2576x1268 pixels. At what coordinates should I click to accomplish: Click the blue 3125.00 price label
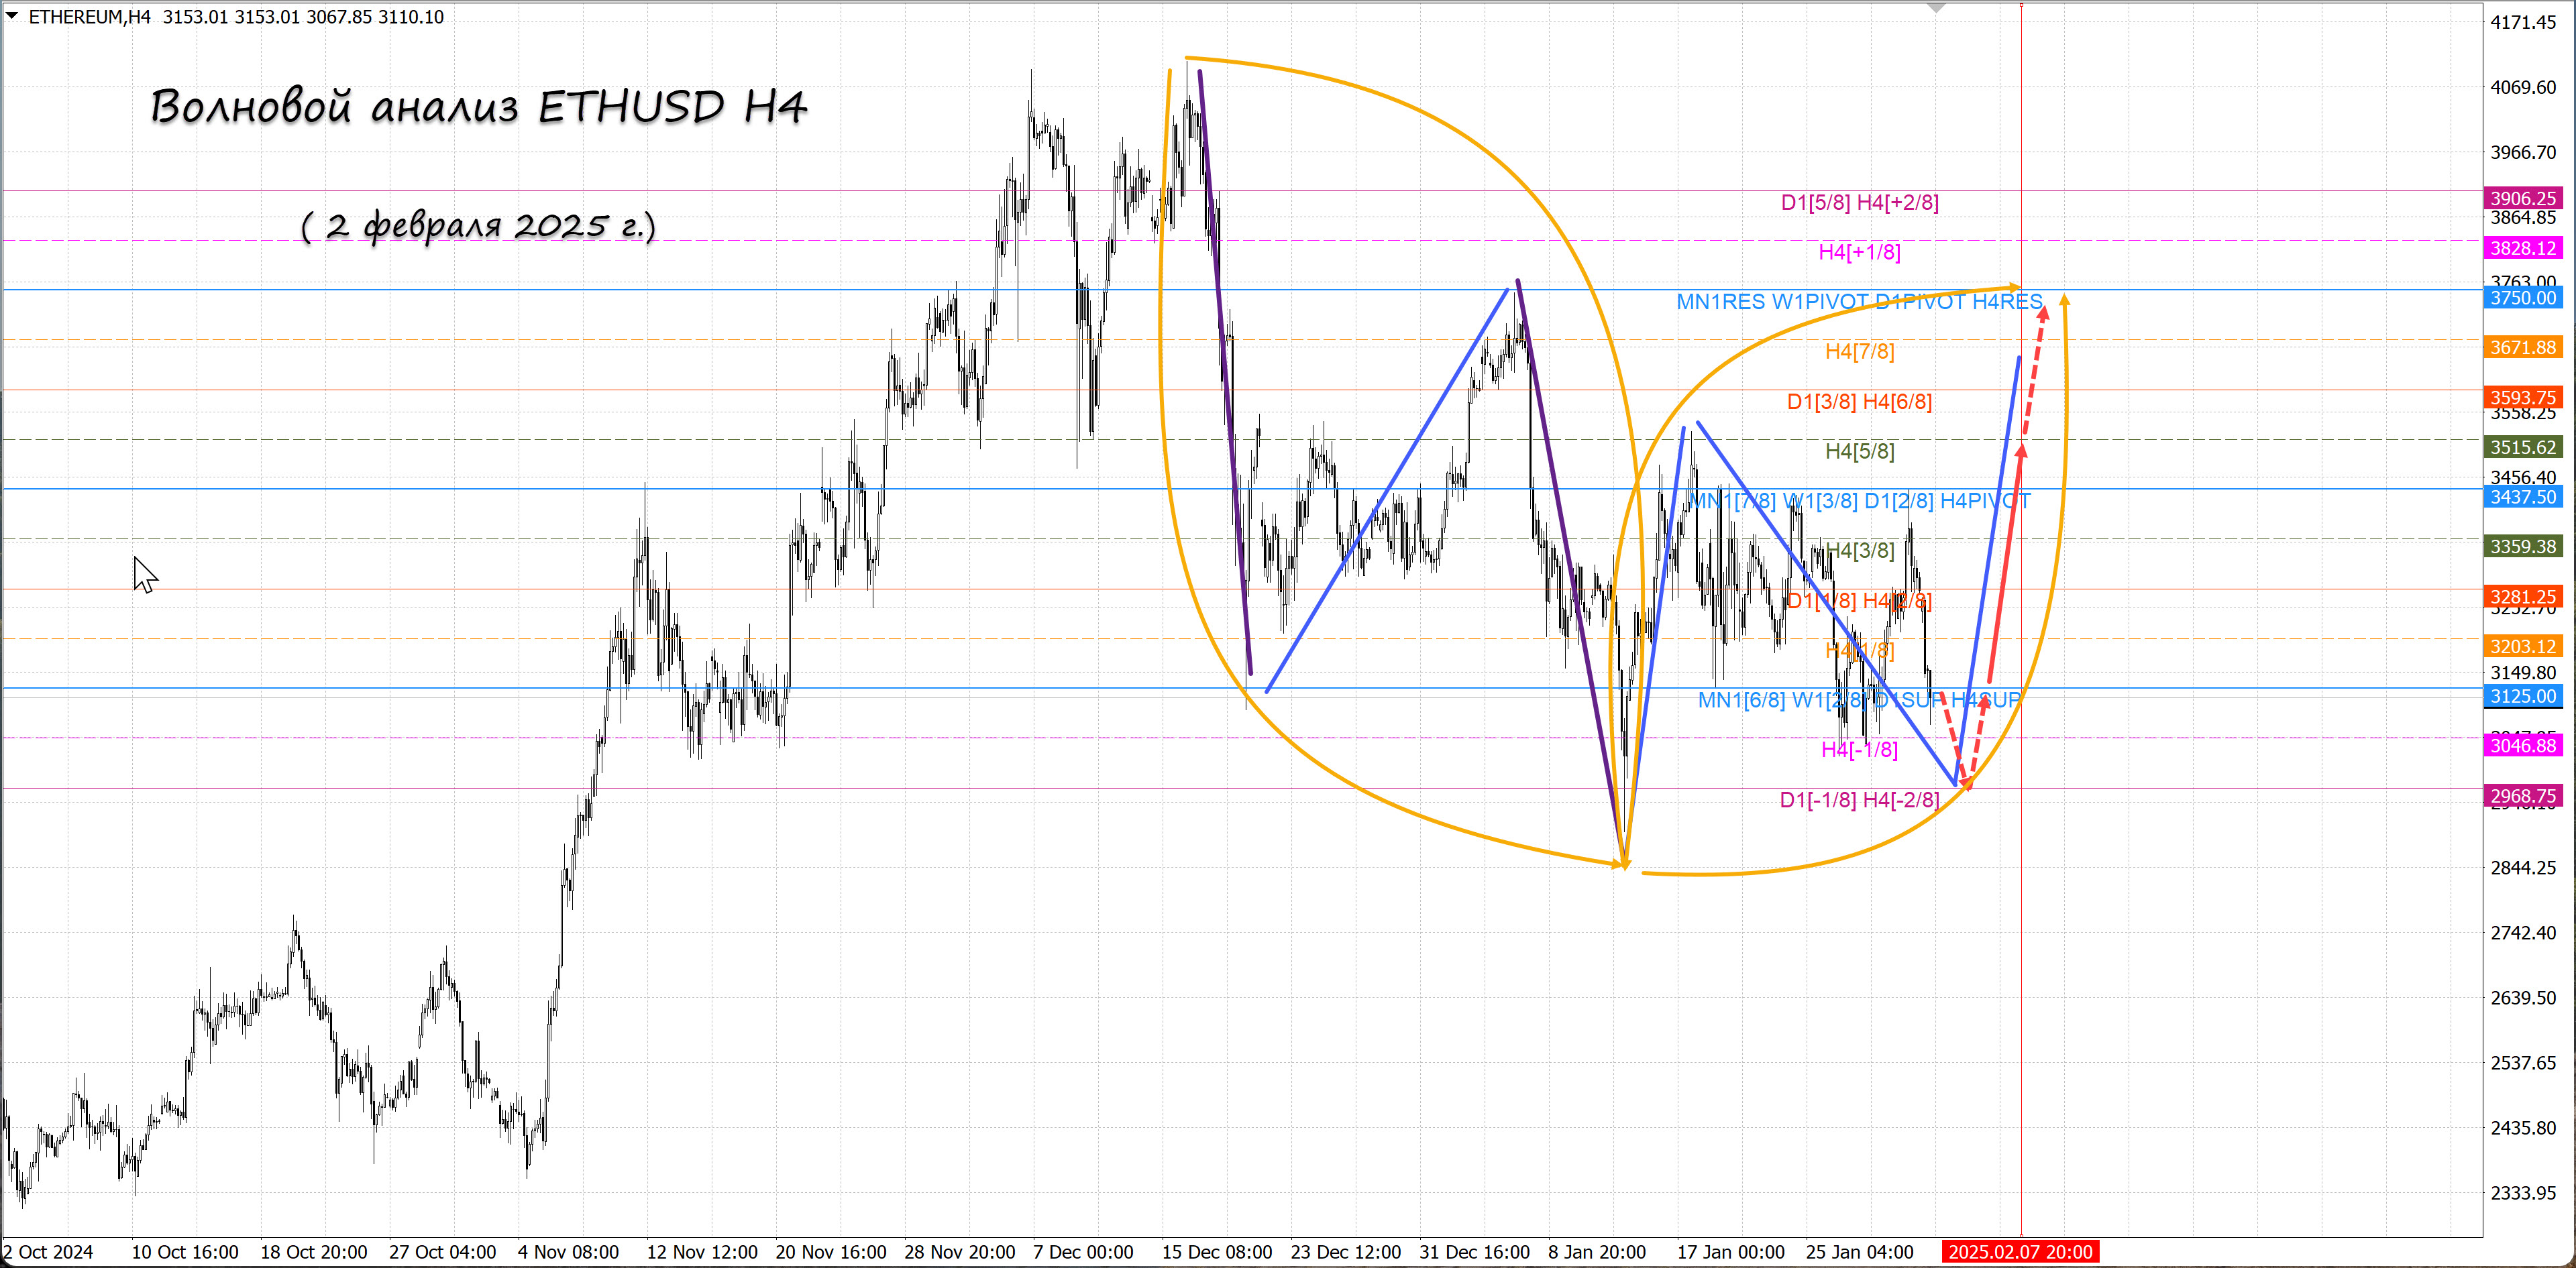[x=2523, y=697]
